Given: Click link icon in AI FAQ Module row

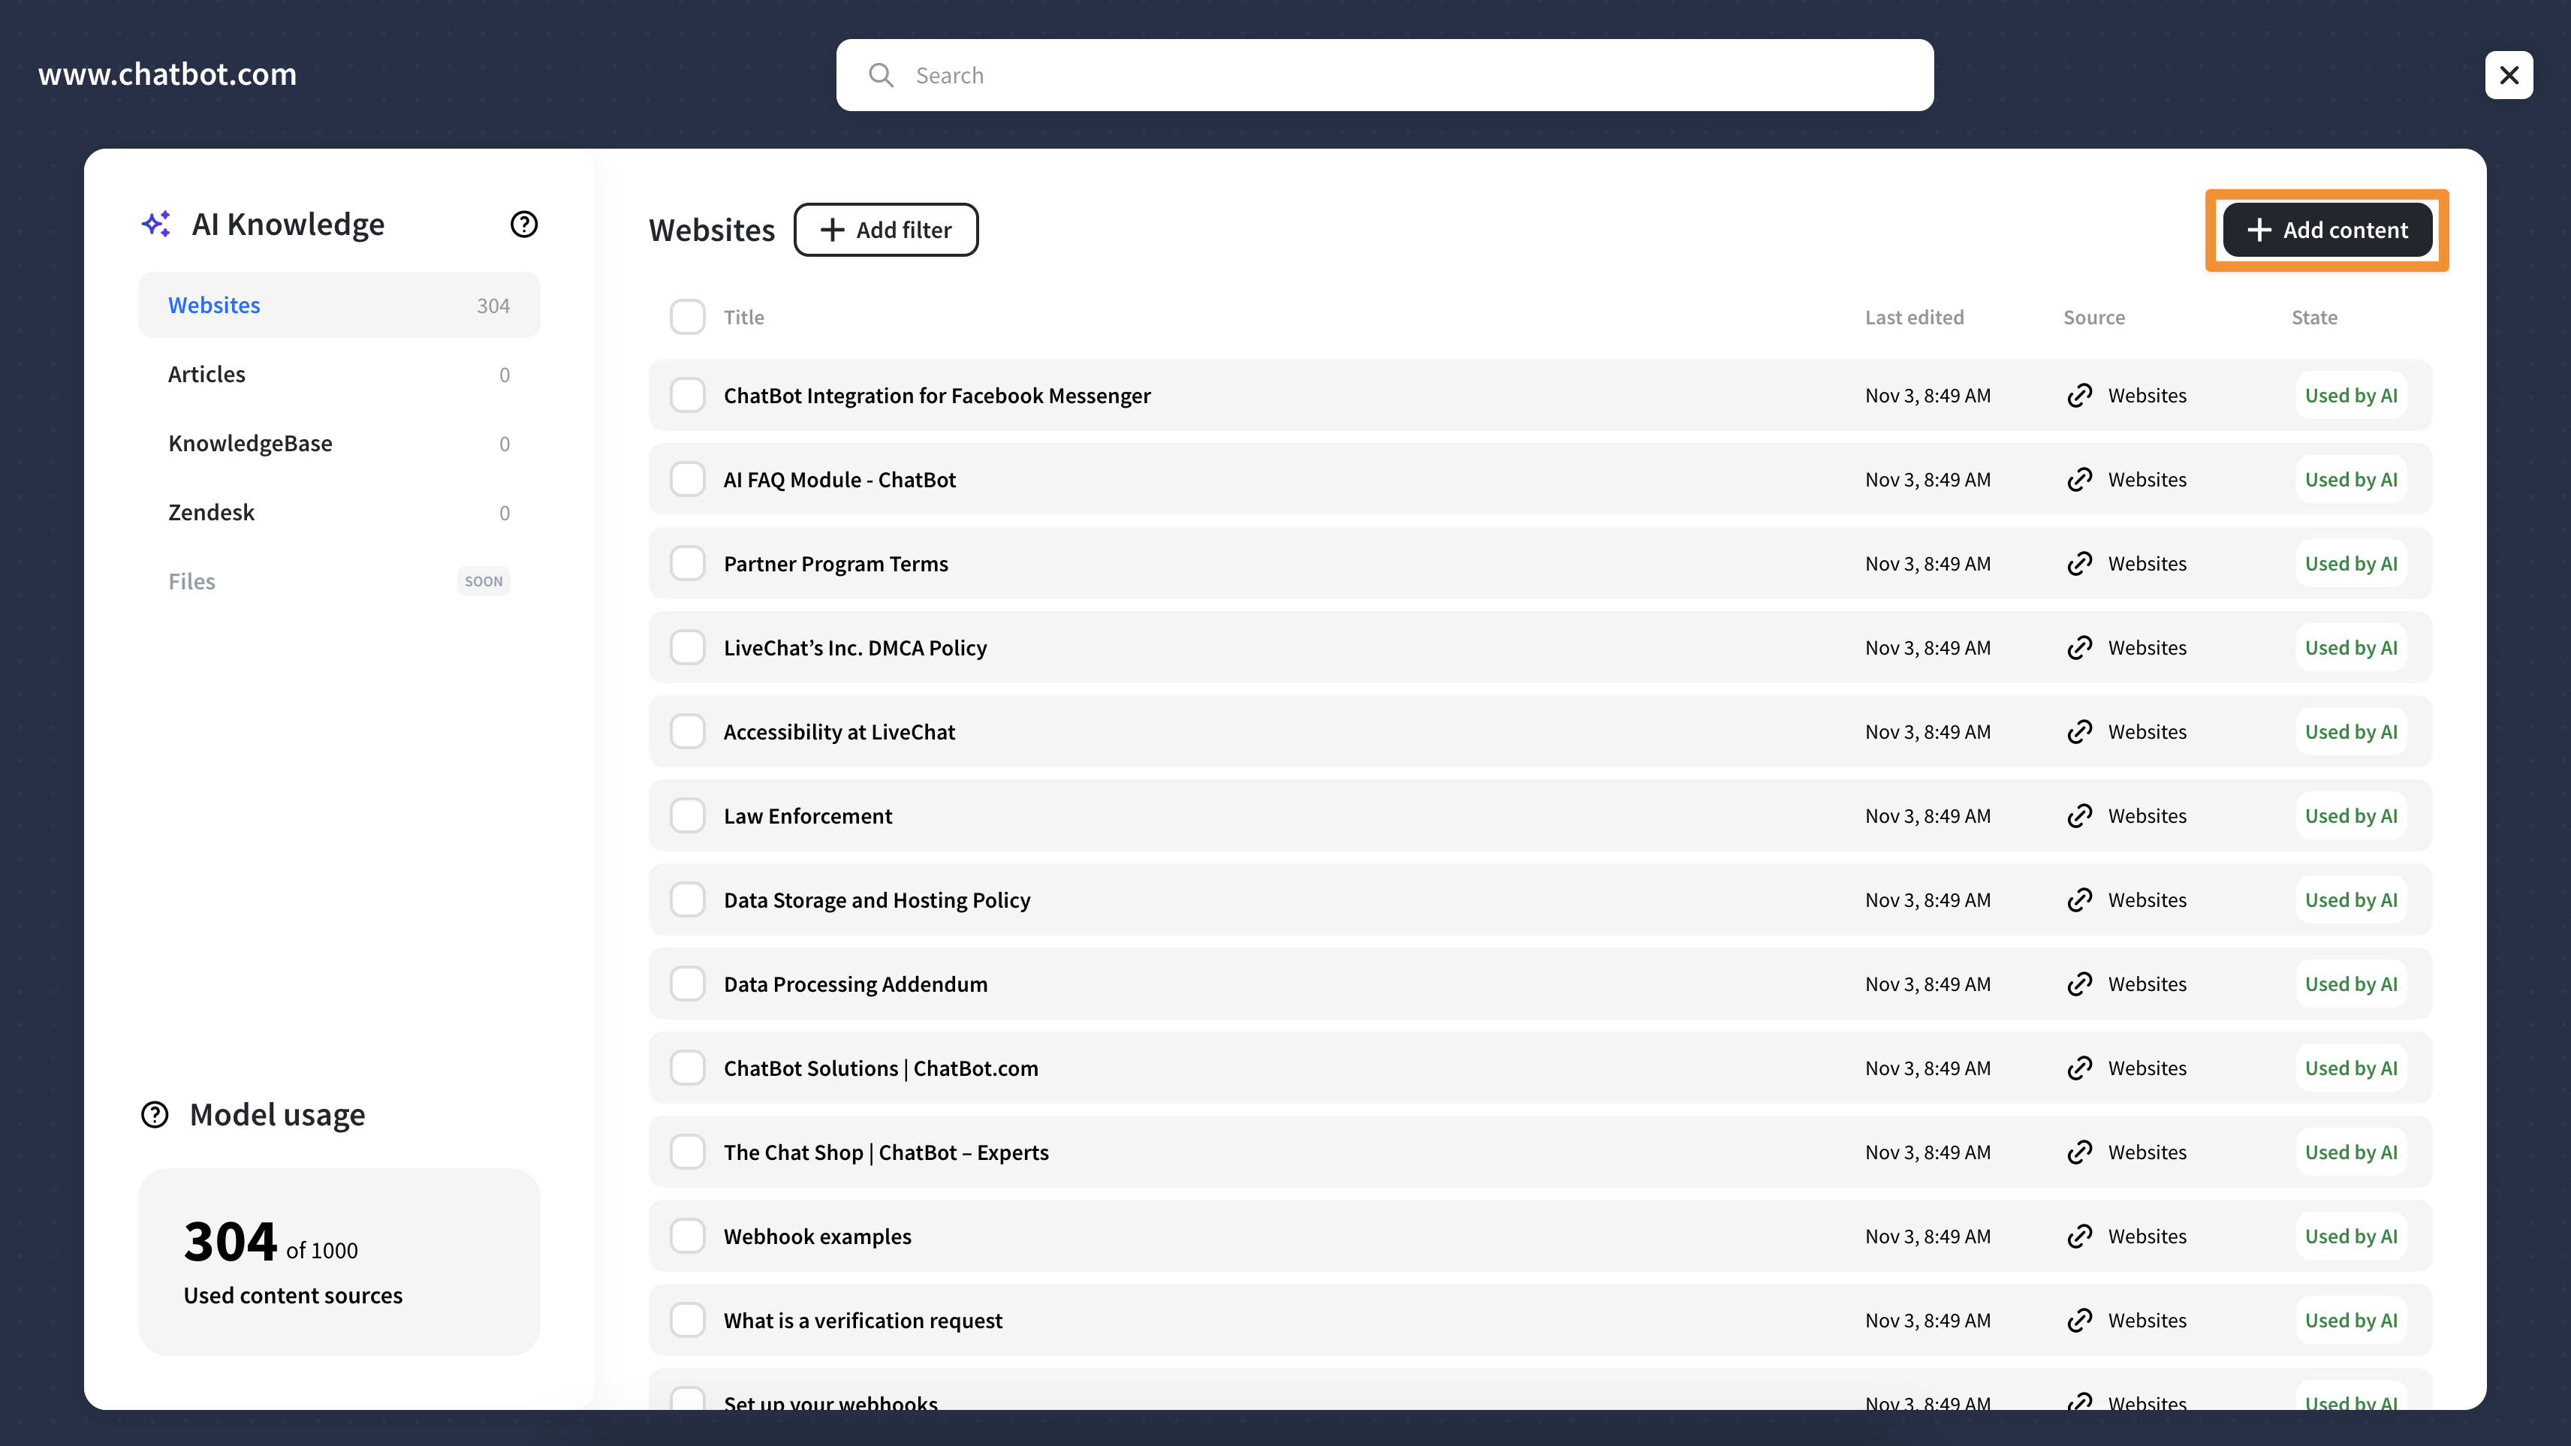Looking at the screenshot, I should (2080, 480).
